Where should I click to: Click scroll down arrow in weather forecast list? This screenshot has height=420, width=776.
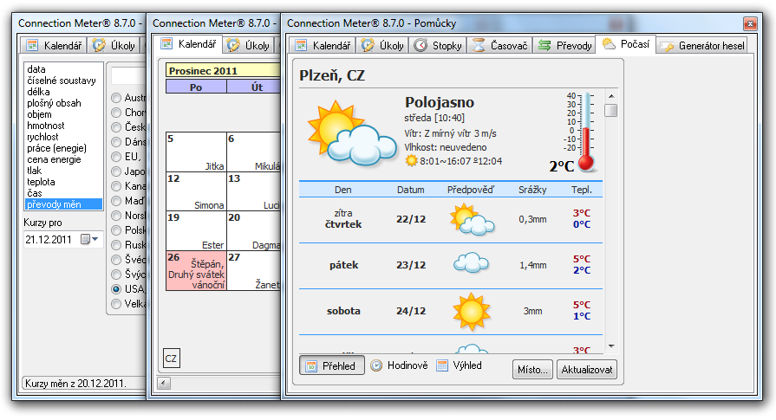[611, 346]
